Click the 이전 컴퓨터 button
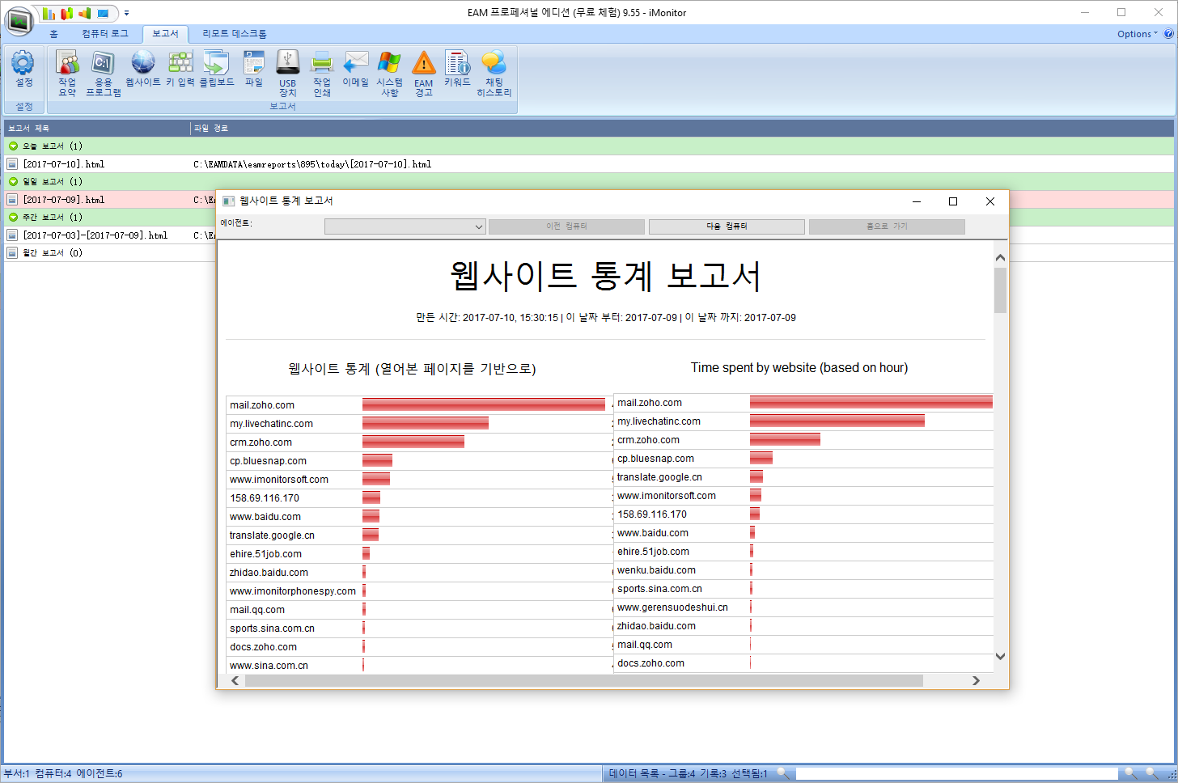Screen dimensions: 1178x783 pos(566,226)
